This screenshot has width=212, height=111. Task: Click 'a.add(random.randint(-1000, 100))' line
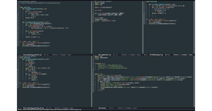110,15
